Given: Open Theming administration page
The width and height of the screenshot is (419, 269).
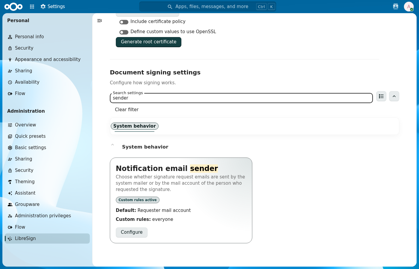Looking at the screenshot, I should click(47, 182).
